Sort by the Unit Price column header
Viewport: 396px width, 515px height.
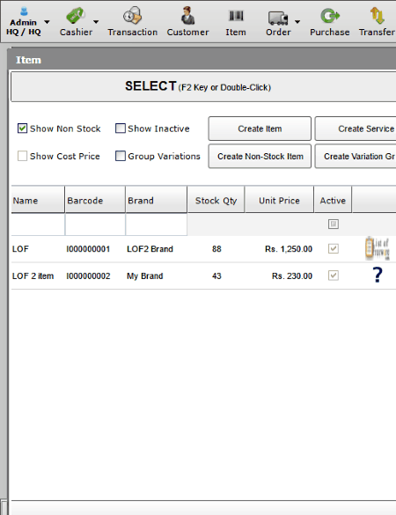coord(279,201)
